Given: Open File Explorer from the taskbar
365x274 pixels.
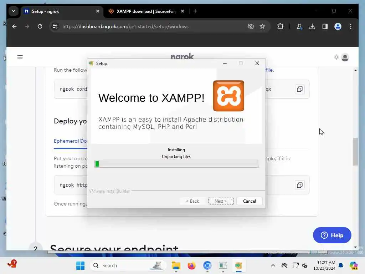Looking at the screenshot, I should pos(176,265).
